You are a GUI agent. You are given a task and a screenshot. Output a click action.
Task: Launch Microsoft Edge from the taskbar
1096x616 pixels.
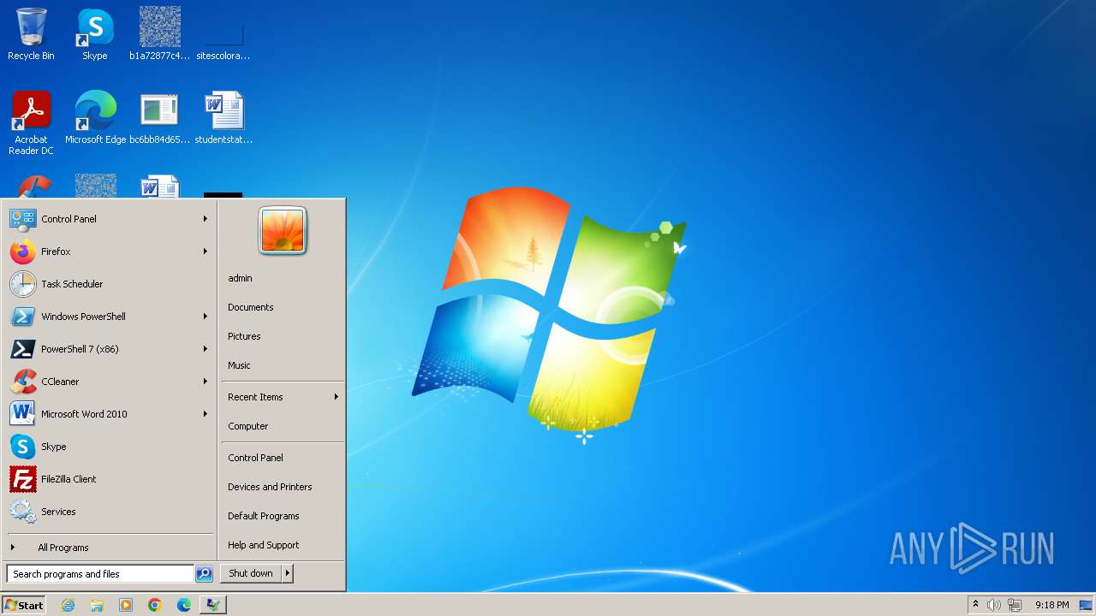(x=184, y=605)
